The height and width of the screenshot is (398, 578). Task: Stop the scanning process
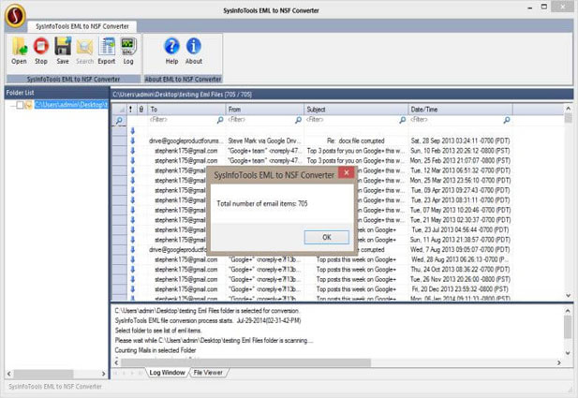click(x=41, y=51)
